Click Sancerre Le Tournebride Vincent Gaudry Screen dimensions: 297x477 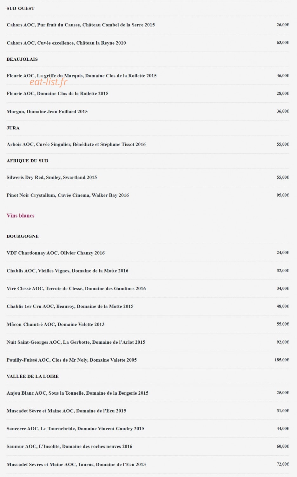(75, 429)
